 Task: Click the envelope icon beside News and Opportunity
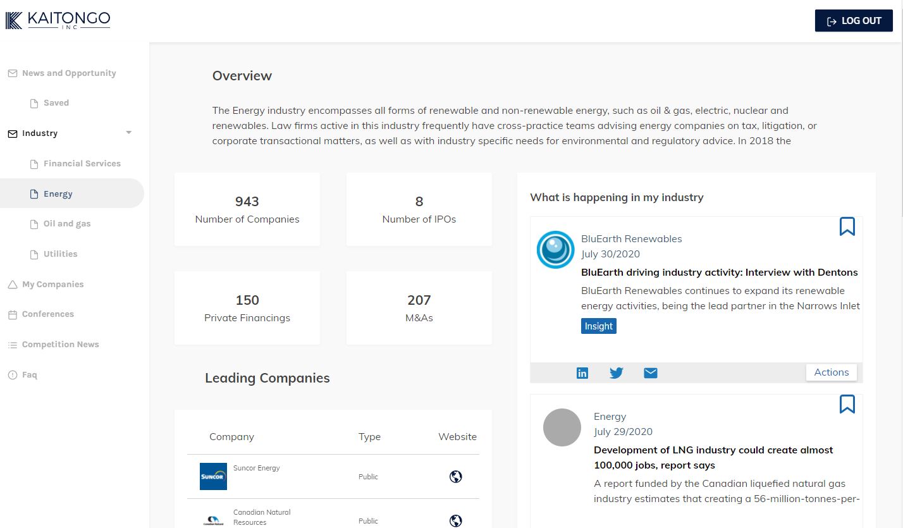pyautogui.click(x=12, y=73)
